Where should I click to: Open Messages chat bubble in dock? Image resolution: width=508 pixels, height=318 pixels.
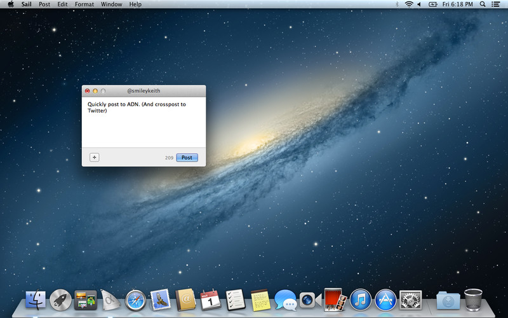(285, 300)
